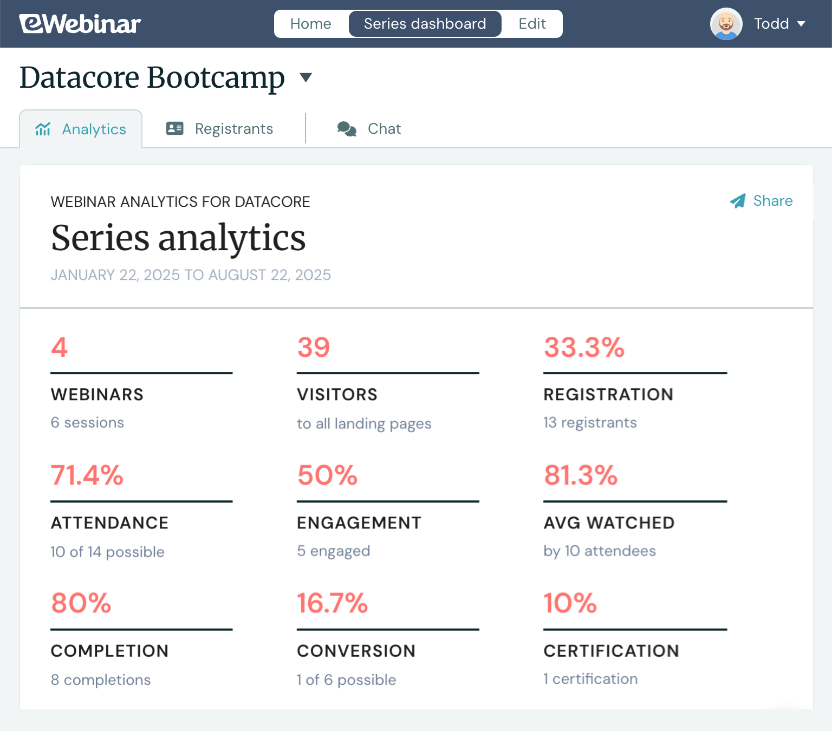Collapse the series selector caret
Screen dimensions: 832x731
pos(305,79)
